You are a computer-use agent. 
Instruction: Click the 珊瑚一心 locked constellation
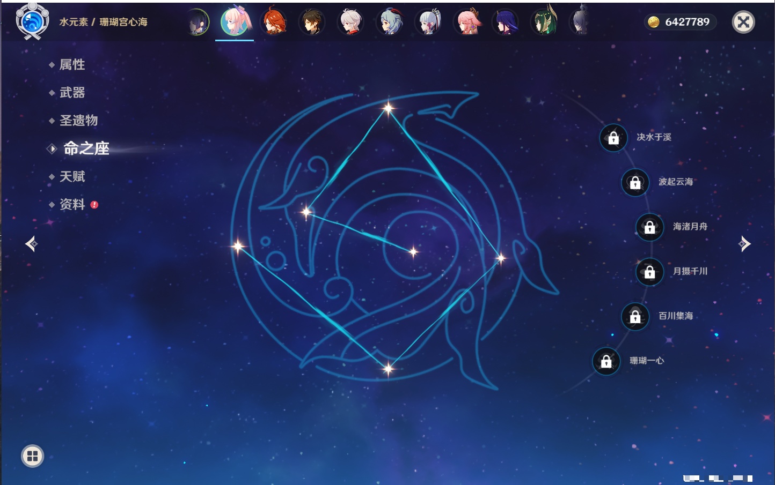pyautogui.click(x=606, y=362)
